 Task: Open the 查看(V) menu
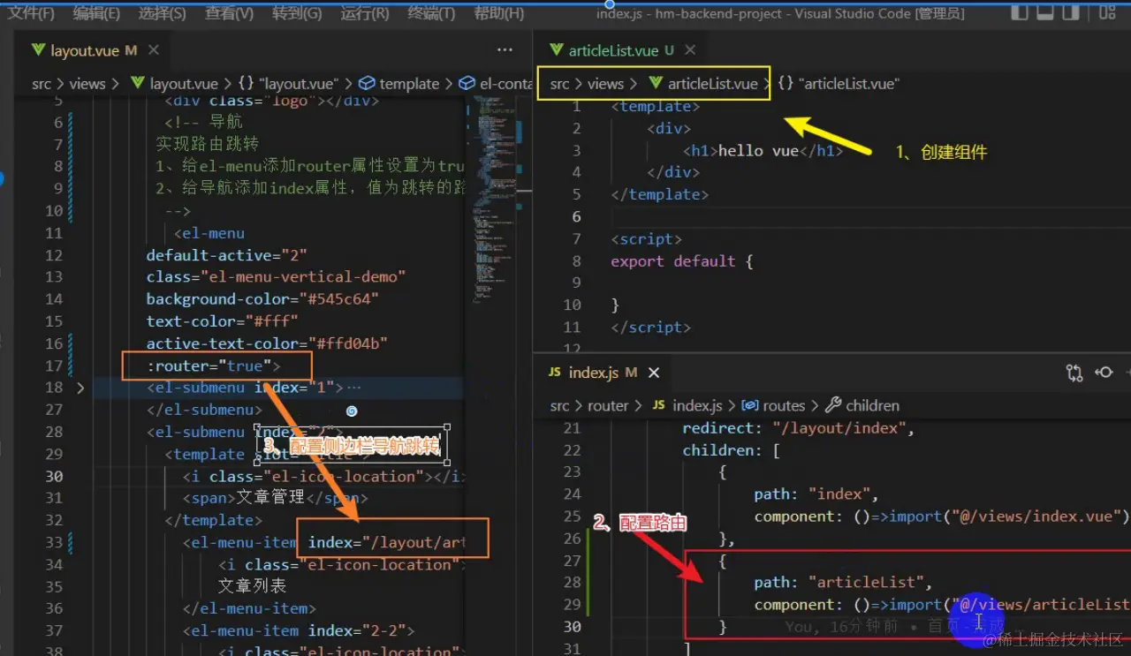(x=229, y=13)
